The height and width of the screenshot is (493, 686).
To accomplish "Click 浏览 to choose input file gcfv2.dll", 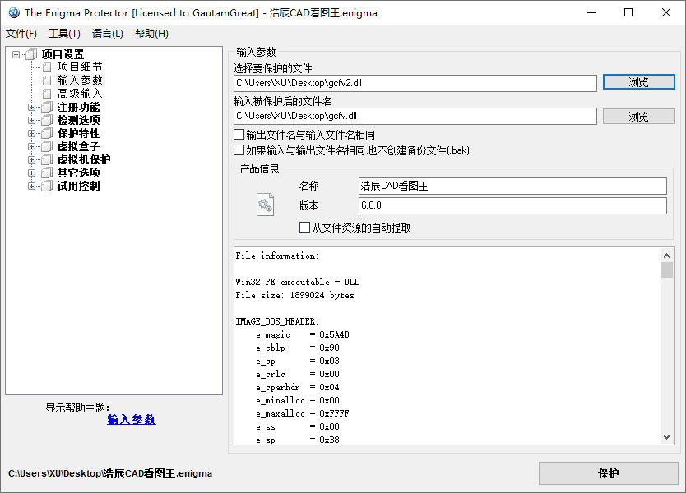I will [x=638, y=81].
